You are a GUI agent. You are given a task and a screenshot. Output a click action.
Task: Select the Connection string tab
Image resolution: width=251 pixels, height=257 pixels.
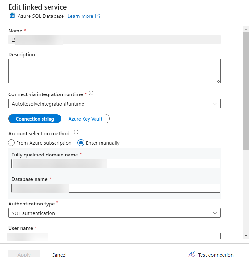(x=35, y=119)
